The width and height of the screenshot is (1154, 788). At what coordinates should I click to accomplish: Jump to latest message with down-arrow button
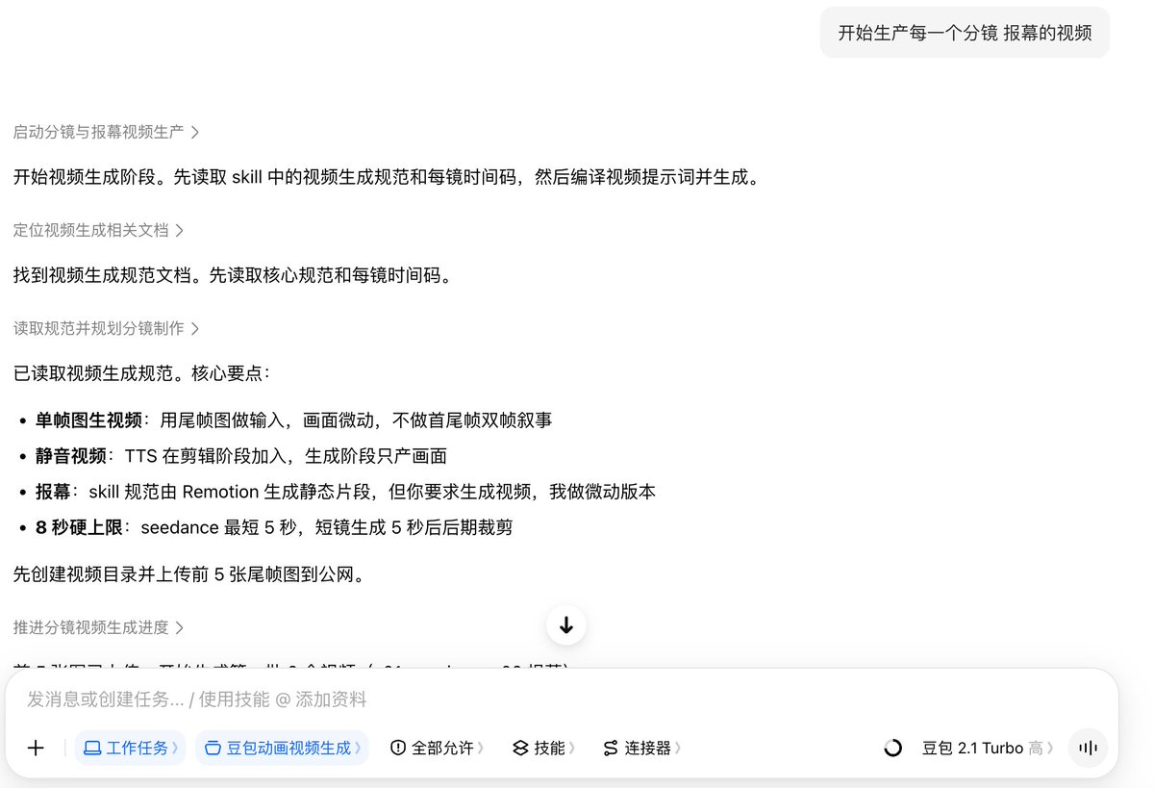click(x=566, y=625)
